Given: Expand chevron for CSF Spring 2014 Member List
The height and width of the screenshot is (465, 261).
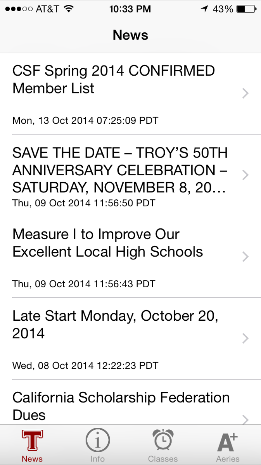Looking at the screenshot, I should point(246,93).
